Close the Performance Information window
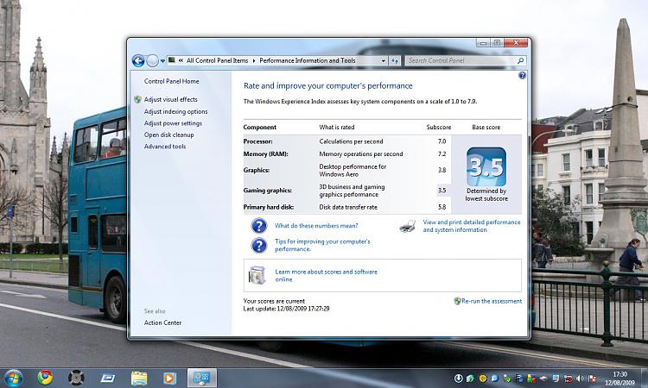648x388 pixels. pos(516,42)
